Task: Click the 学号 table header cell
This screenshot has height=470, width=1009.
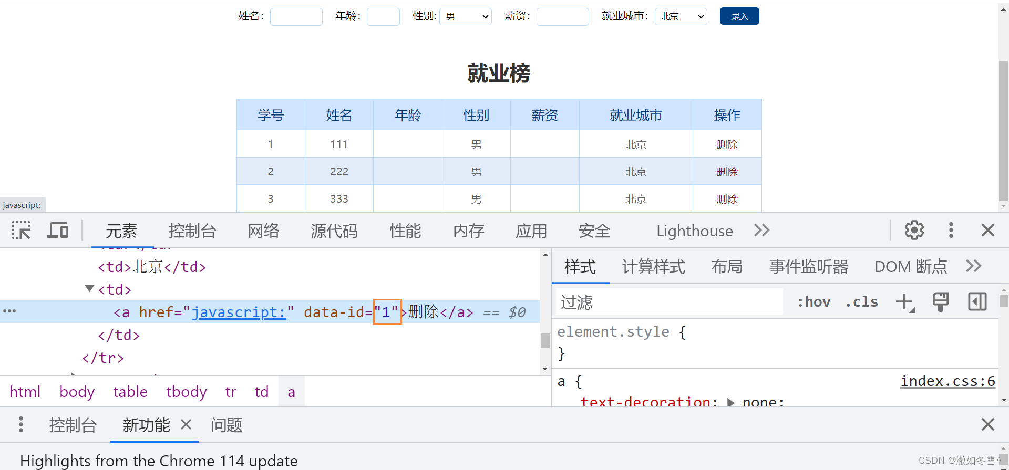Action: pos(271,115)
